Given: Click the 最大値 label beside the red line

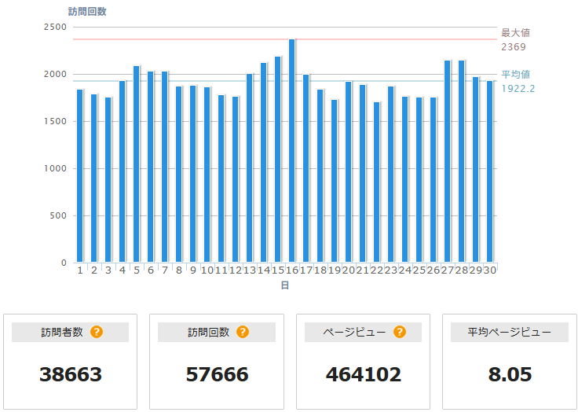Looking at the screenshot, I should tap(515, 33).
